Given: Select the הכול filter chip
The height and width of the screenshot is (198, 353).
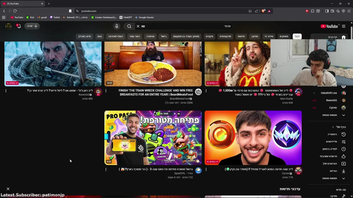Looking at the screenshot, I should tap(297, 36).
